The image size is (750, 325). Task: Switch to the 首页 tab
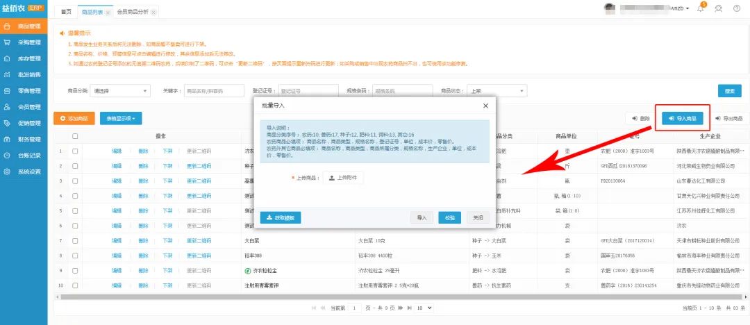pos(66,12)
